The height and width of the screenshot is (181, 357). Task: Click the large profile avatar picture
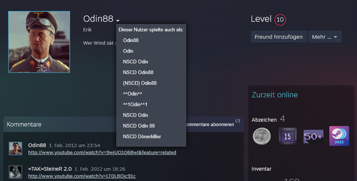tap(39, 42)
